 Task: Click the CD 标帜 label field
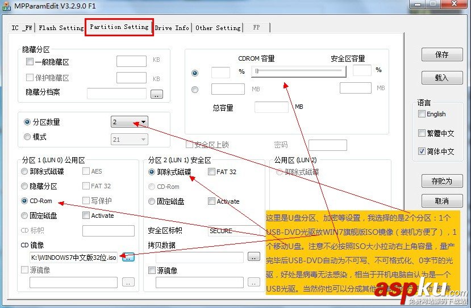point(109,231)
